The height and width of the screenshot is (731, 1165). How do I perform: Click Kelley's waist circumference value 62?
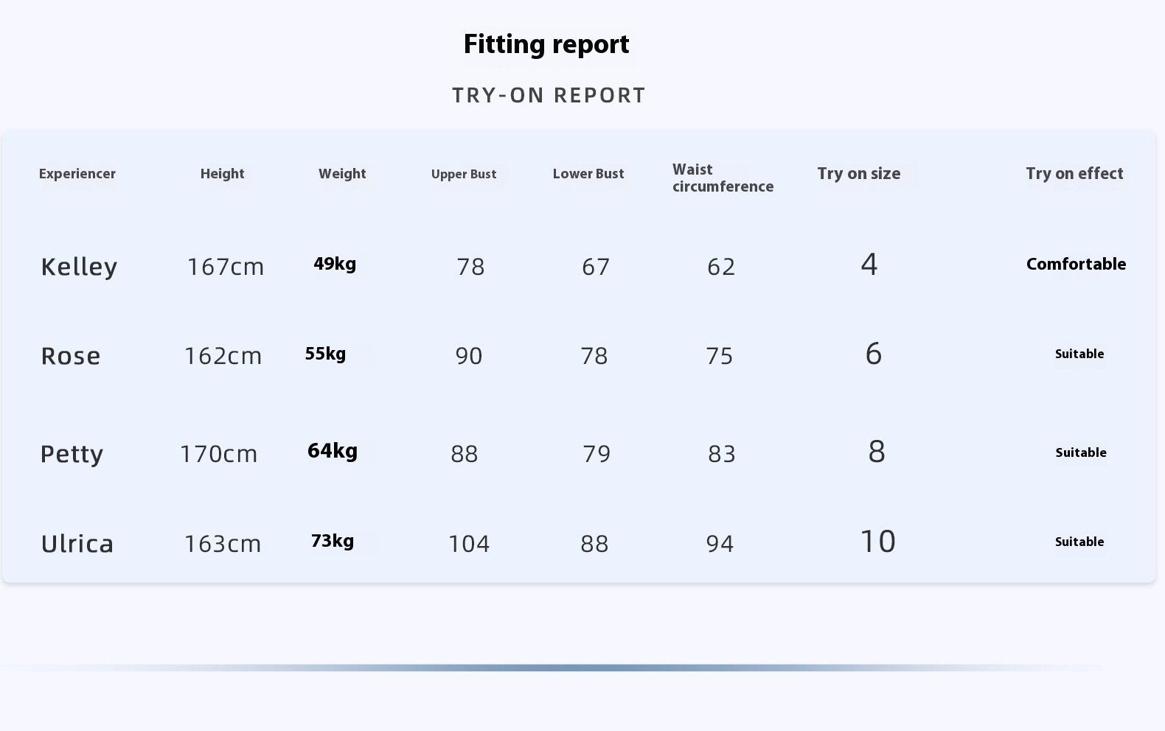[x=721, y=267]
